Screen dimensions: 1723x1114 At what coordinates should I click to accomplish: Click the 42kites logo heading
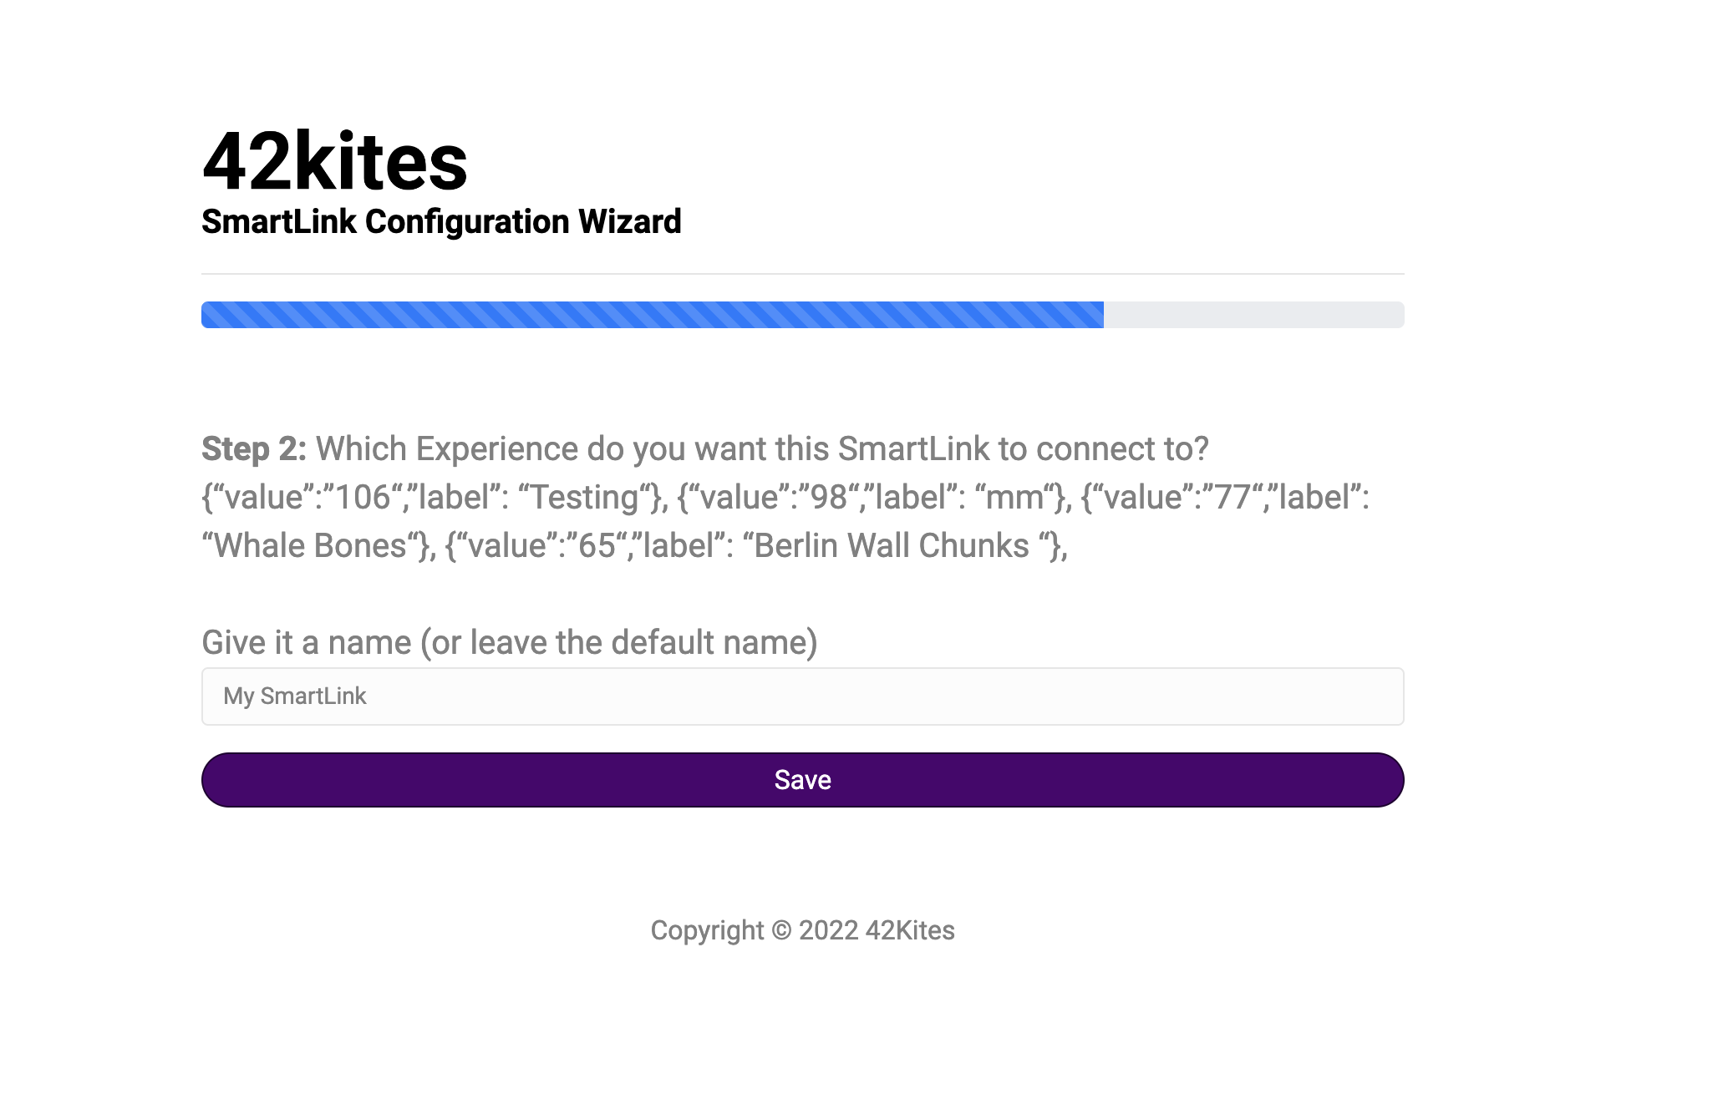coord(335,162)
